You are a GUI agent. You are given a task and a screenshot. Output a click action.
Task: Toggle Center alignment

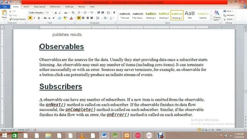click(83, 18)
